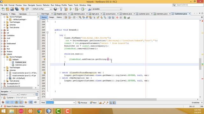Toggle Match Case in the find bar
Viewport: 204px width, 114px height.
pos(100,103)
